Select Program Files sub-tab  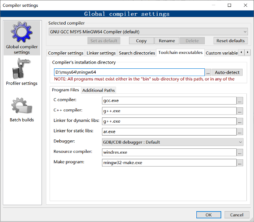pos(65,90)
